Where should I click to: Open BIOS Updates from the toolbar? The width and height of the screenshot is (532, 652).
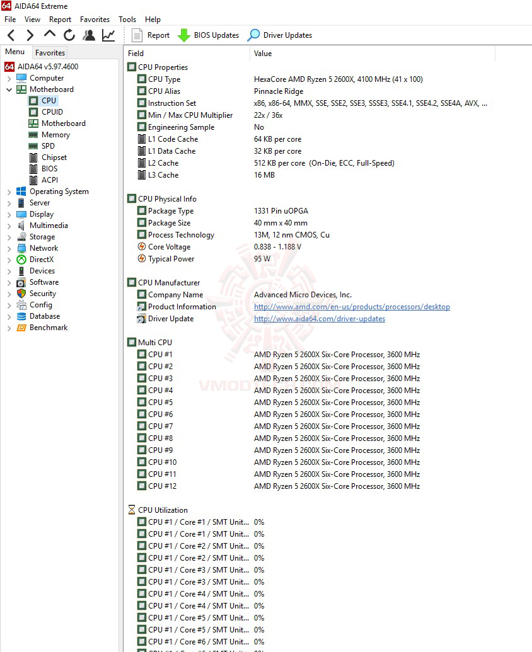(x=209, y=35)
